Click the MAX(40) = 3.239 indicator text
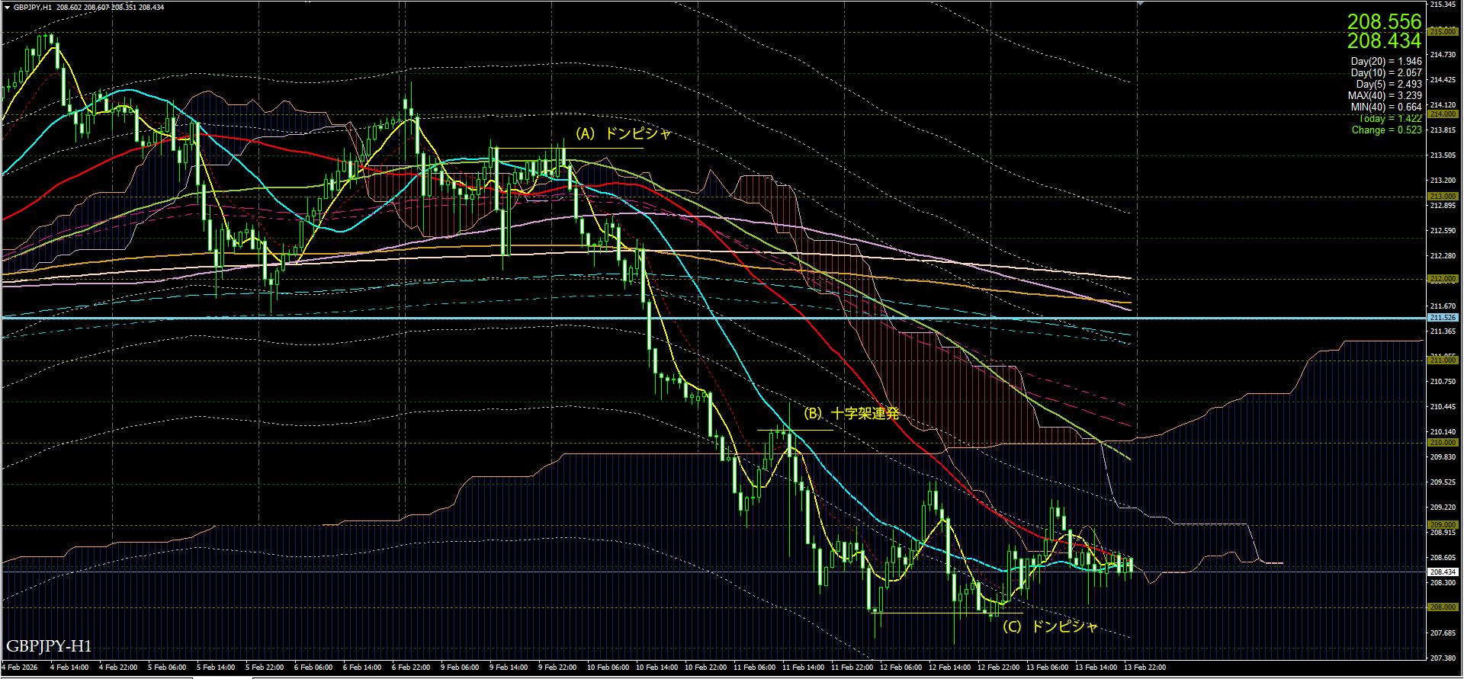Screen dimensions: 1464x679 pos(1384,96)
